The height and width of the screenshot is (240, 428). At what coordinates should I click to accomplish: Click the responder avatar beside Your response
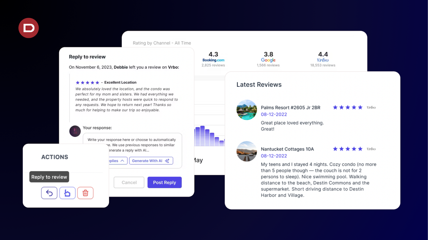[x=75, y=131]
